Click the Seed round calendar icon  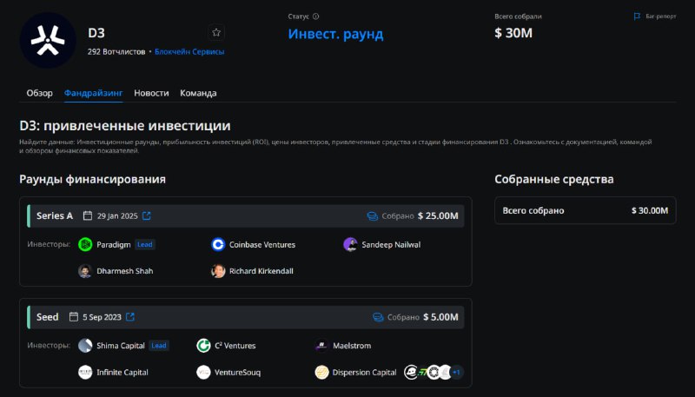coord(74,317)
